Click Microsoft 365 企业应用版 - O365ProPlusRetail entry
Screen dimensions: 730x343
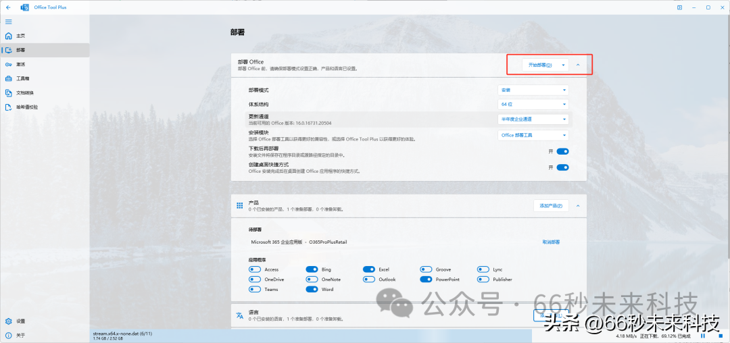tap(299, 242)
